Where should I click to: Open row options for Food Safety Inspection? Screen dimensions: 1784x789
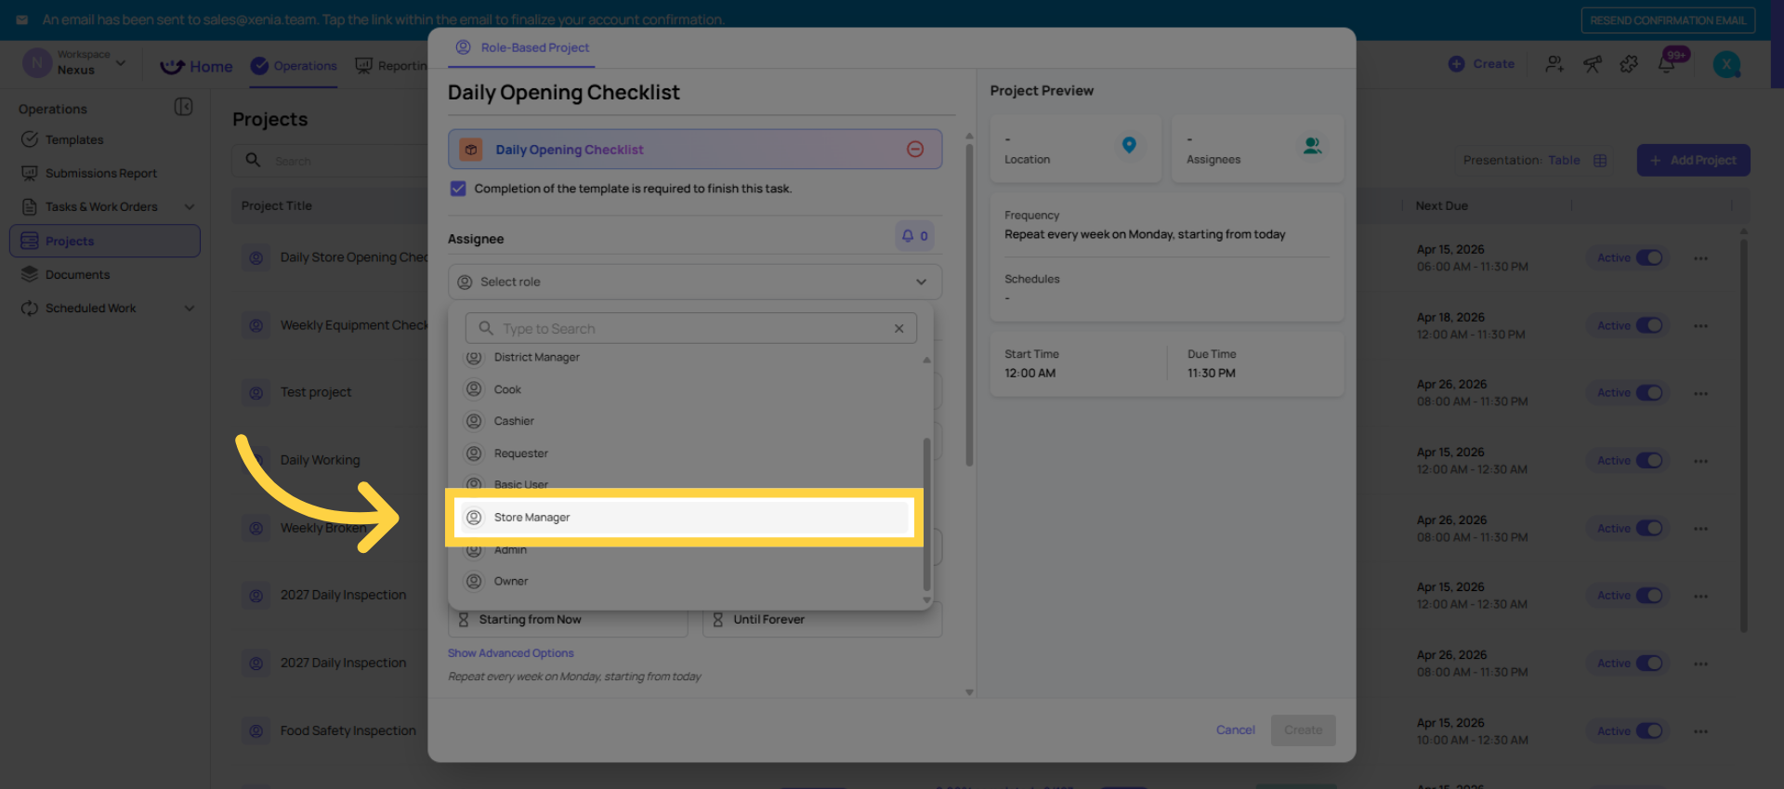pyautogui.click(x=1700, y=731)
